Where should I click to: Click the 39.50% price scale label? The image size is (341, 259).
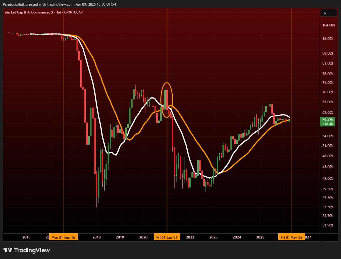pos(328,189)
